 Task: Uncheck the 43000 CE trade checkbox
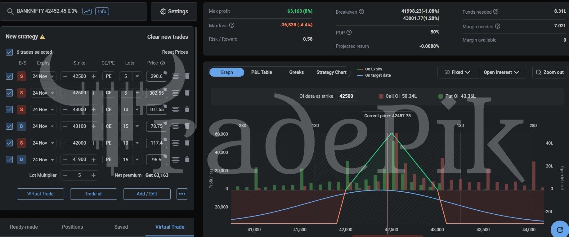point(9,110)
